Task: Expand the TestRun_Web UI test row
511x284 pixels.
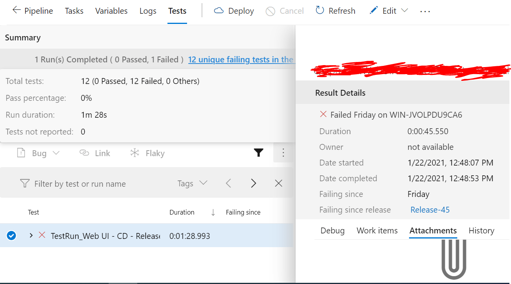Action: click(x=31, y=236)
